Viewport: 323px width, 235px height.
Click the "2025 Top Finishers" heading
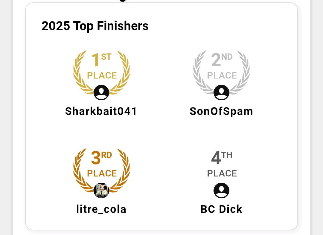[95, 26]
